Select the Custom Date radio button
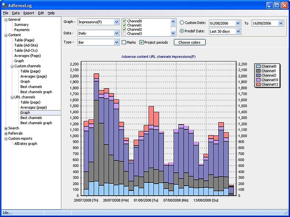The width and height of the screenshot is (290, 217). 182,23
